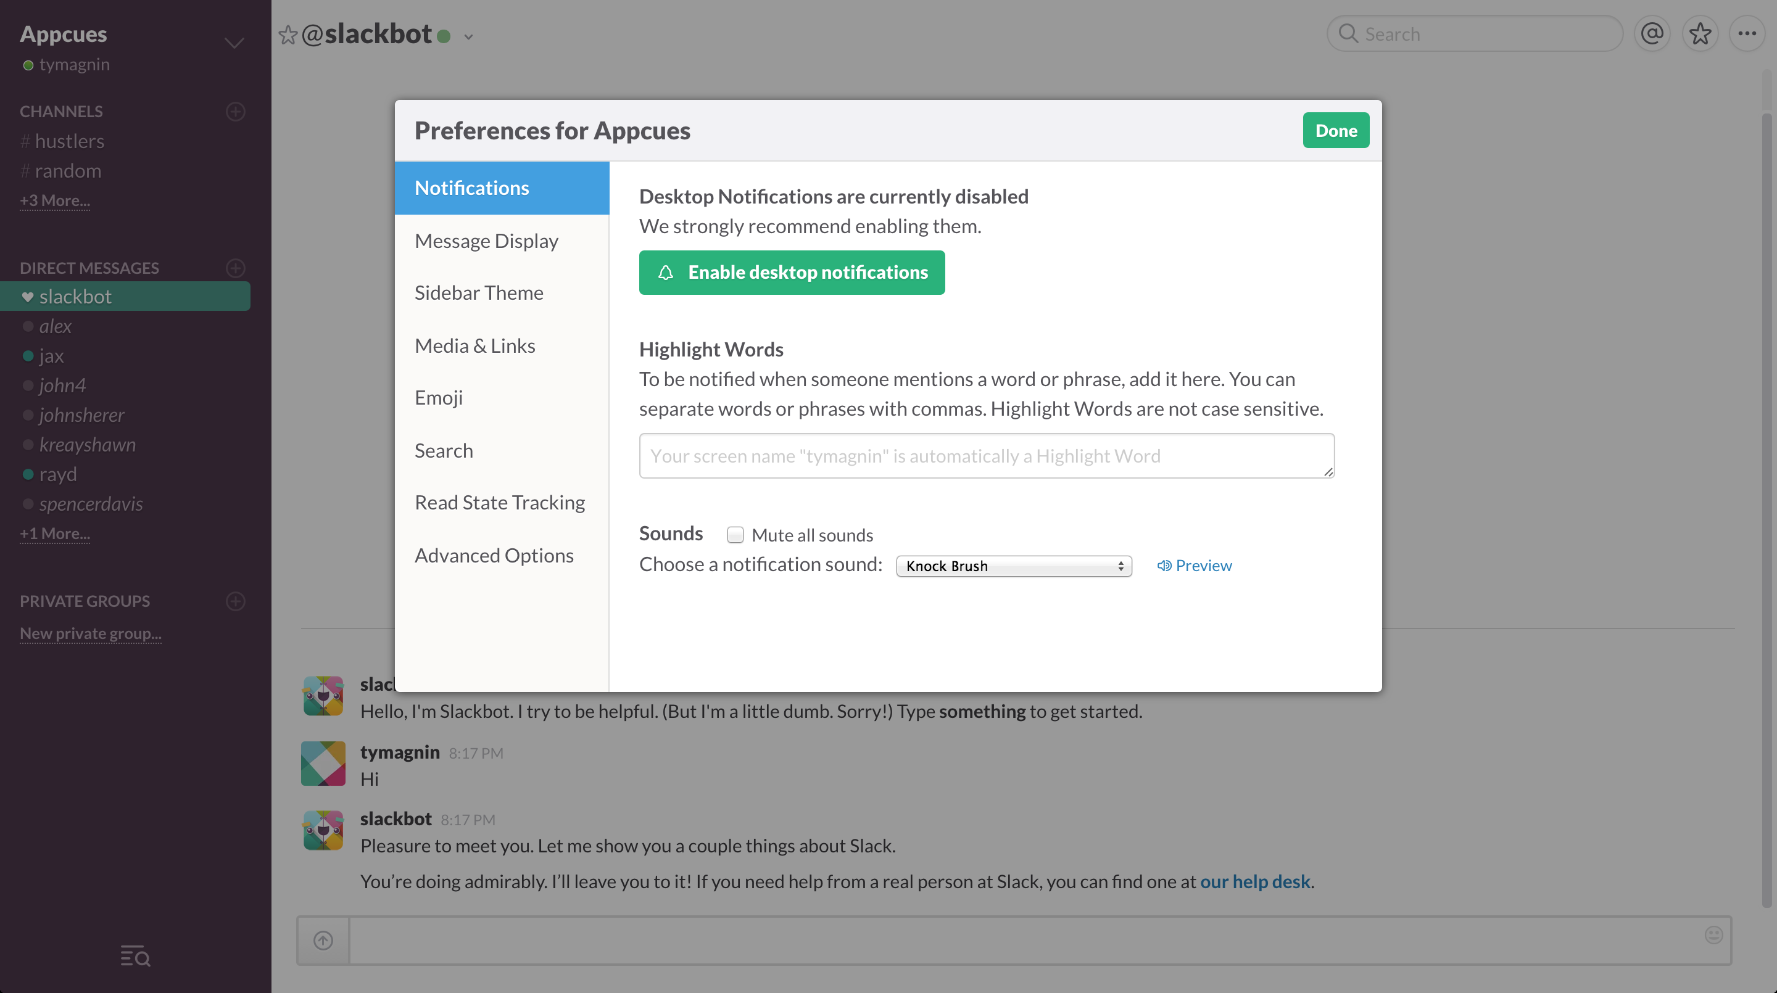The width and height of the screenshot is (1777, 993).
Task: Click the Done button
Action: [x=1335, y=130]
